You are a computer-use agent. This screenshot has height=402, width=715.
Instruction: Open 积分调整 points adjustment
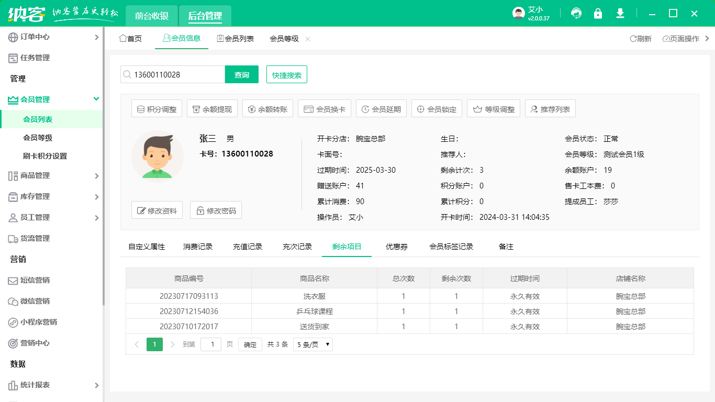pos(157,109)
